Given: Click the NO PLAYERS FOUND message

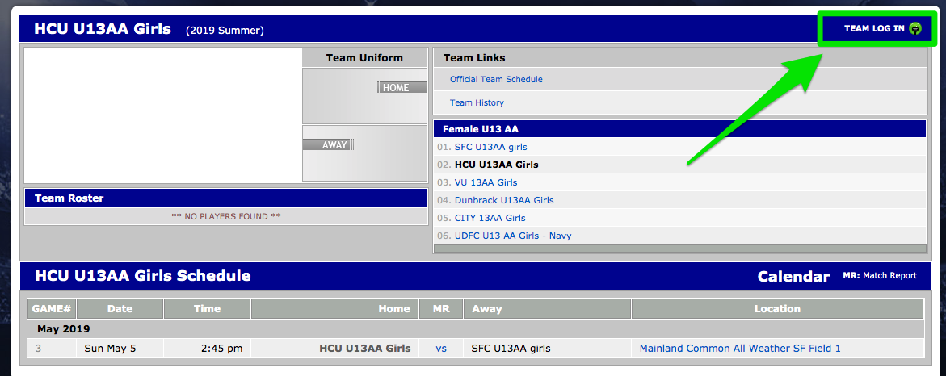Looking at the screenshot, I should [225, 216].
